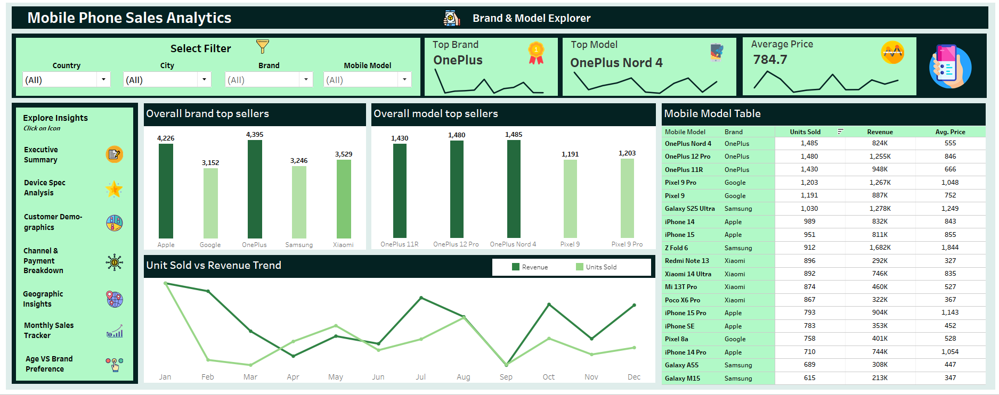Click the Units Sold sort icon

(x=840, y=131)
